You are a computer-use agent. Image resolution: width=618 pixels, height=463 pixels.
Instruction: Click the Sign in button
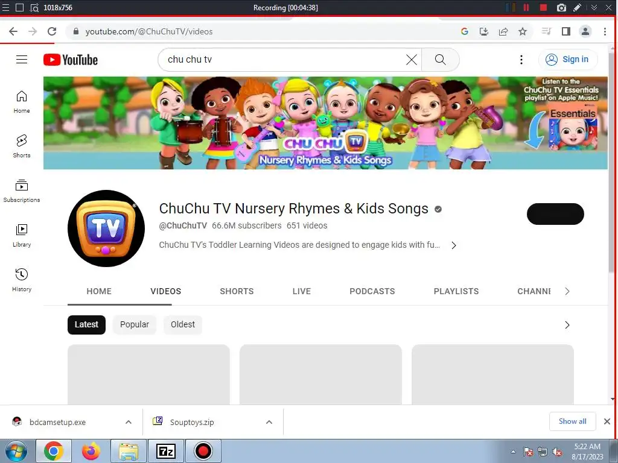(x=567, y=60)
